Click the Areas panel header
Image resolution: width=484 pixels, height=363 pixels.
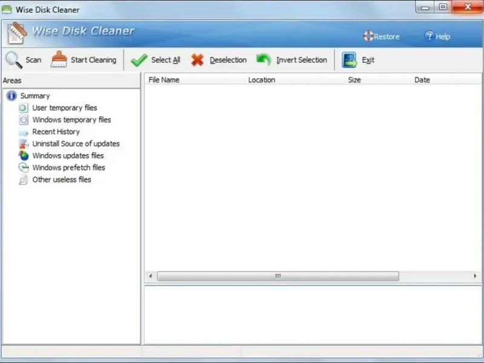71,80
